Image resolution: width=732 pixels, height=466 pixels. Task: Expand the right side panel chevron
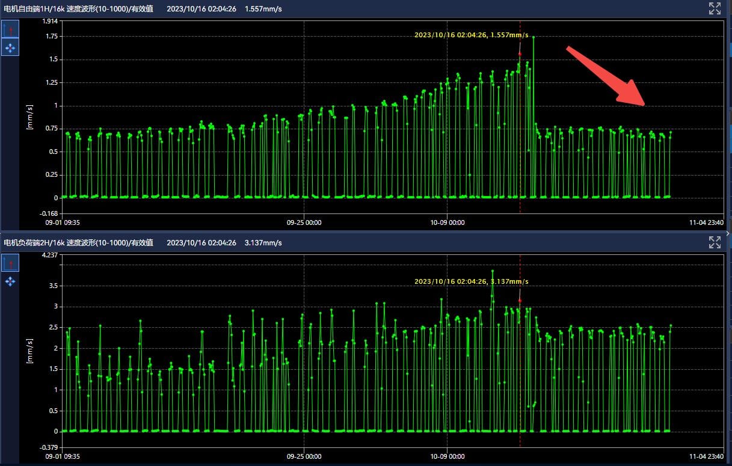click(728, 233)
